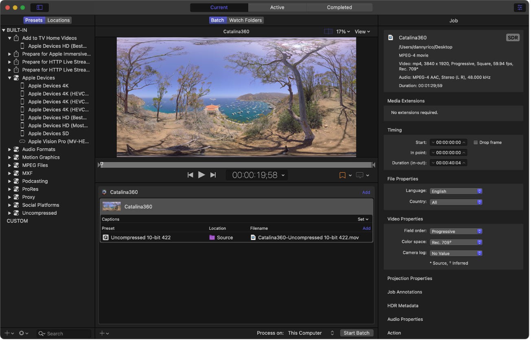The image size is (531, 340).
Task: Open the View dropdown above the preview
Action: [x=362, y=31]
